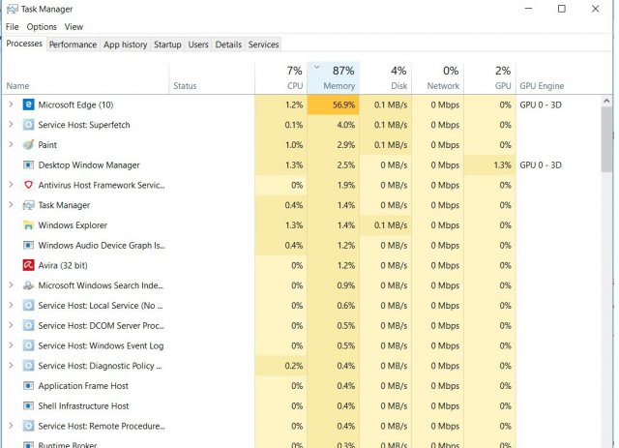Click the Paint process icon
The image size is (619, 448).
coord(29,145)
